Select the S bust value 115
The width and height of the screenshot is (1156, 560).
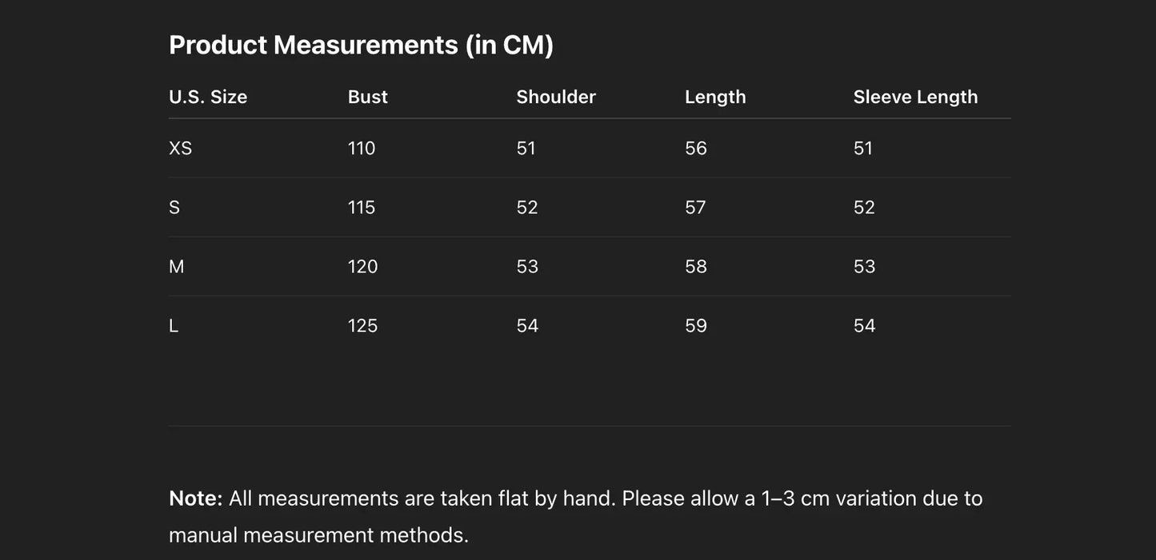(362, 207)
